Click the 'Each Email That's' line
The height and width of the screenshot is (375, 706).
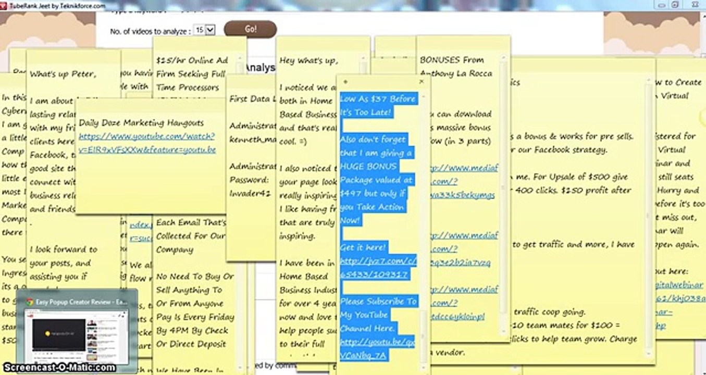191,222
